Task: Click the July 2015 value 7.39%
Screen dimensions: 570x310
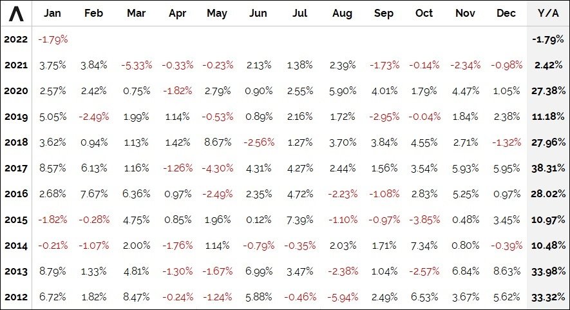Action: point(299,220)
